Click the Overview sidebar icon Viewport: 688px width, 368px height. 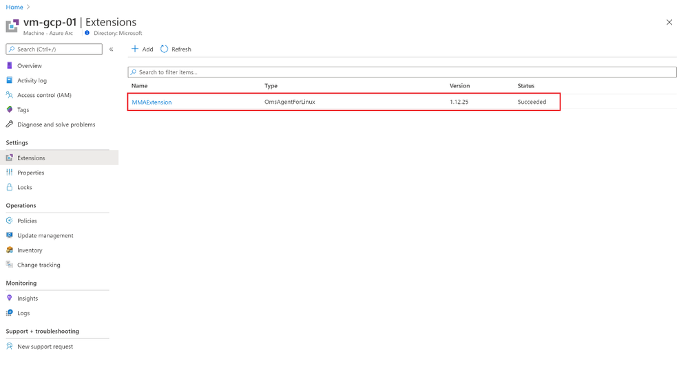tap(9, 66)
